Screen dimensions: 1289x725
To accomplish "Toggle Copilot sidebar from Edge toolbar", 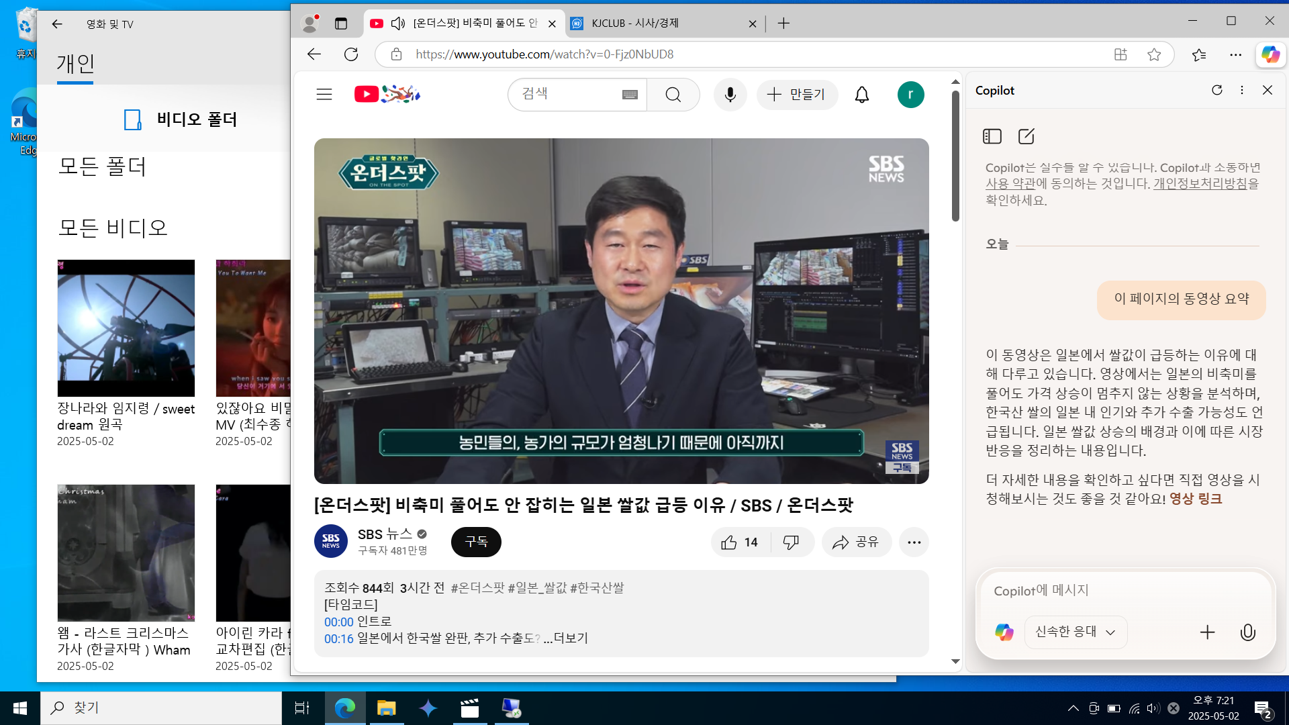I will [1270, 54].
